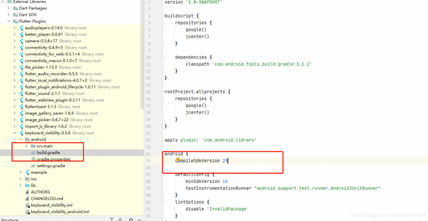
Task: Fold the buildscript block at line 4
Action: 163,16
